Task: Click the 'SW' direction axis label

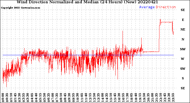Action: (183, 69)
